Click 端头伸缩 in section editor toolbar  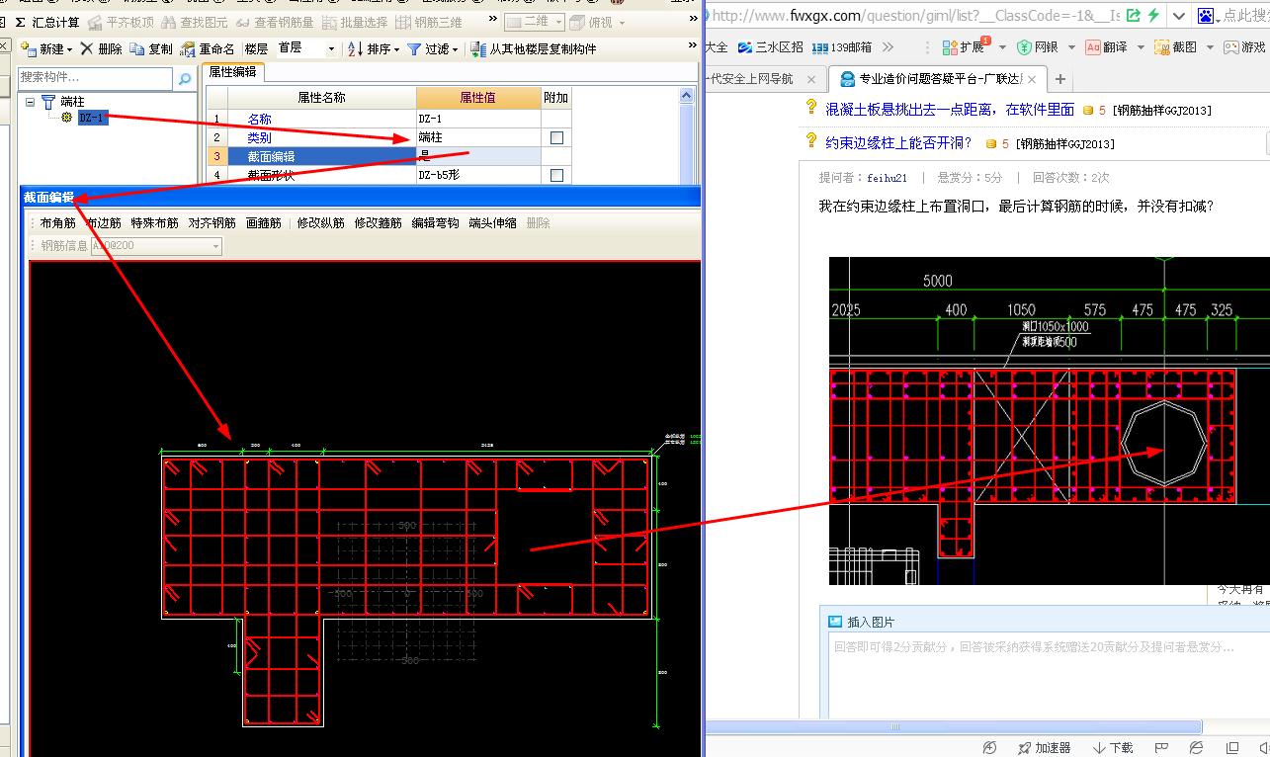pyautogui.click(x=493, y=223)
